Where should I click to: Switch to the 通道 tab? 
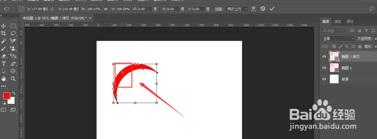pyautogui.click(x=337, y=21)
